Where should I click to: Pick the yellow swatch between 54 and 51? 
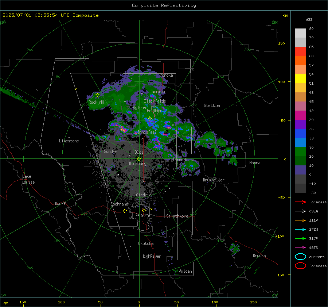(300, 79)
